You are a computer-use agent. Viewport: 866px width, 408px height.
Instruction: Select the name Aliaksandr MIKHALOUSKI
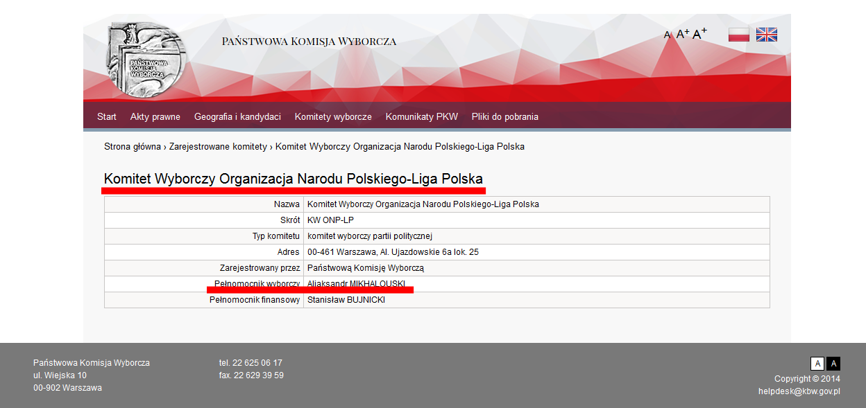click(356, 284)
